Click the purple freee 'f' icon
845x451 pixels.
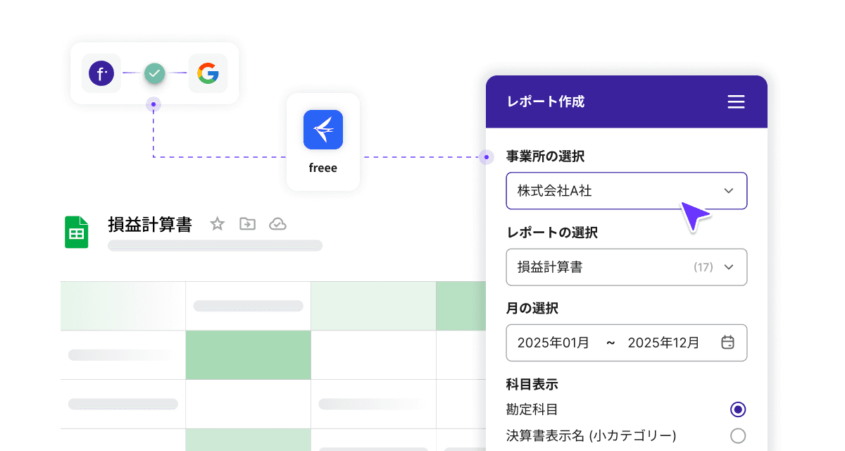click(x=101, y=73)
